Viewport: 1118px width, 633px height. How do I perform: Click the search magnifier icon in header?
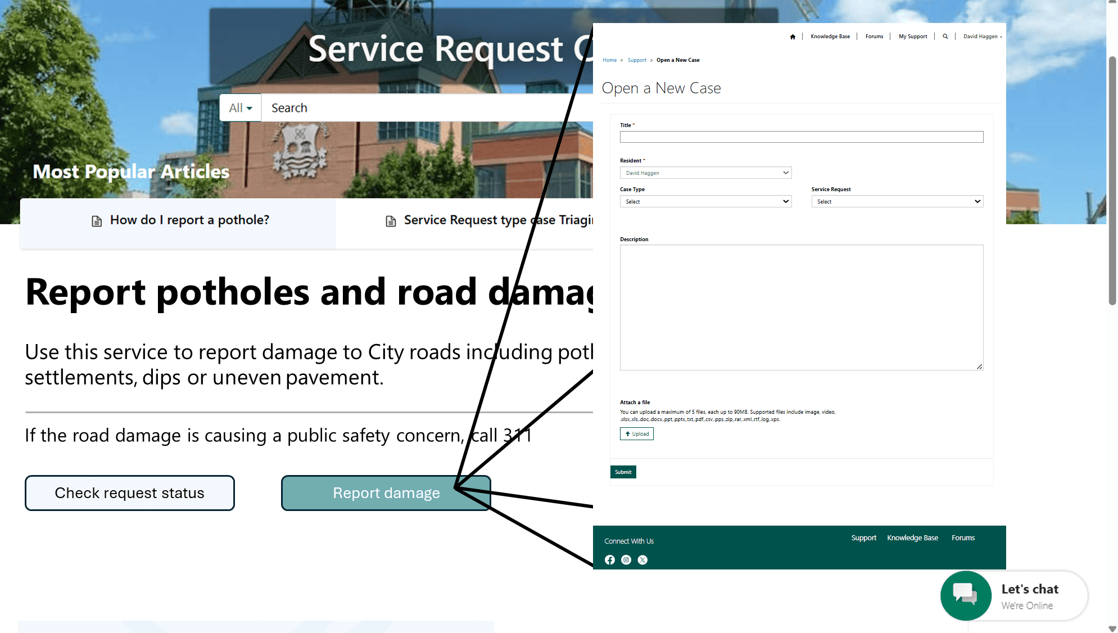[945, 37]
